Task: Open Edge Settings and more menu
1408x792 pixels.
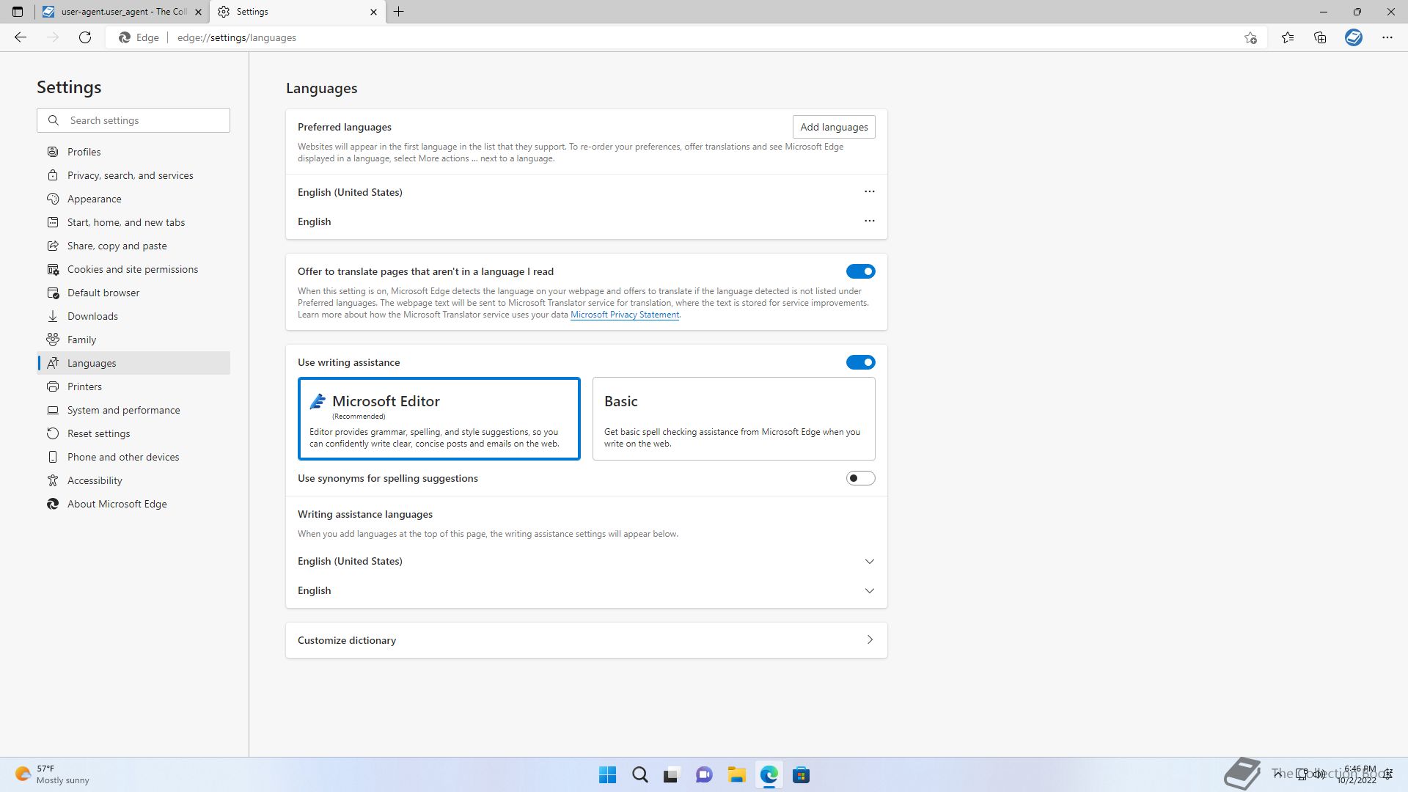Action: tap(1387, 37)
